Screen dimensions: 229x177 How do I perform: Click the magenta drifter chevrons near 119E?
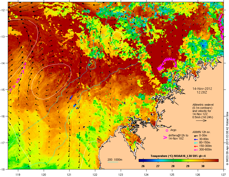tap(17, 77)
